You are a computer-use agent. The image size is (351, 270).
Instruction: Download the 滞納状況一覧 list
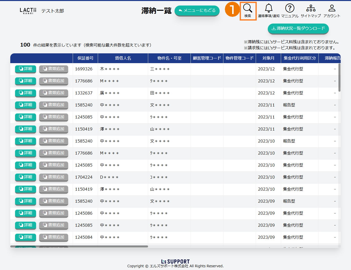click(298, 29)
